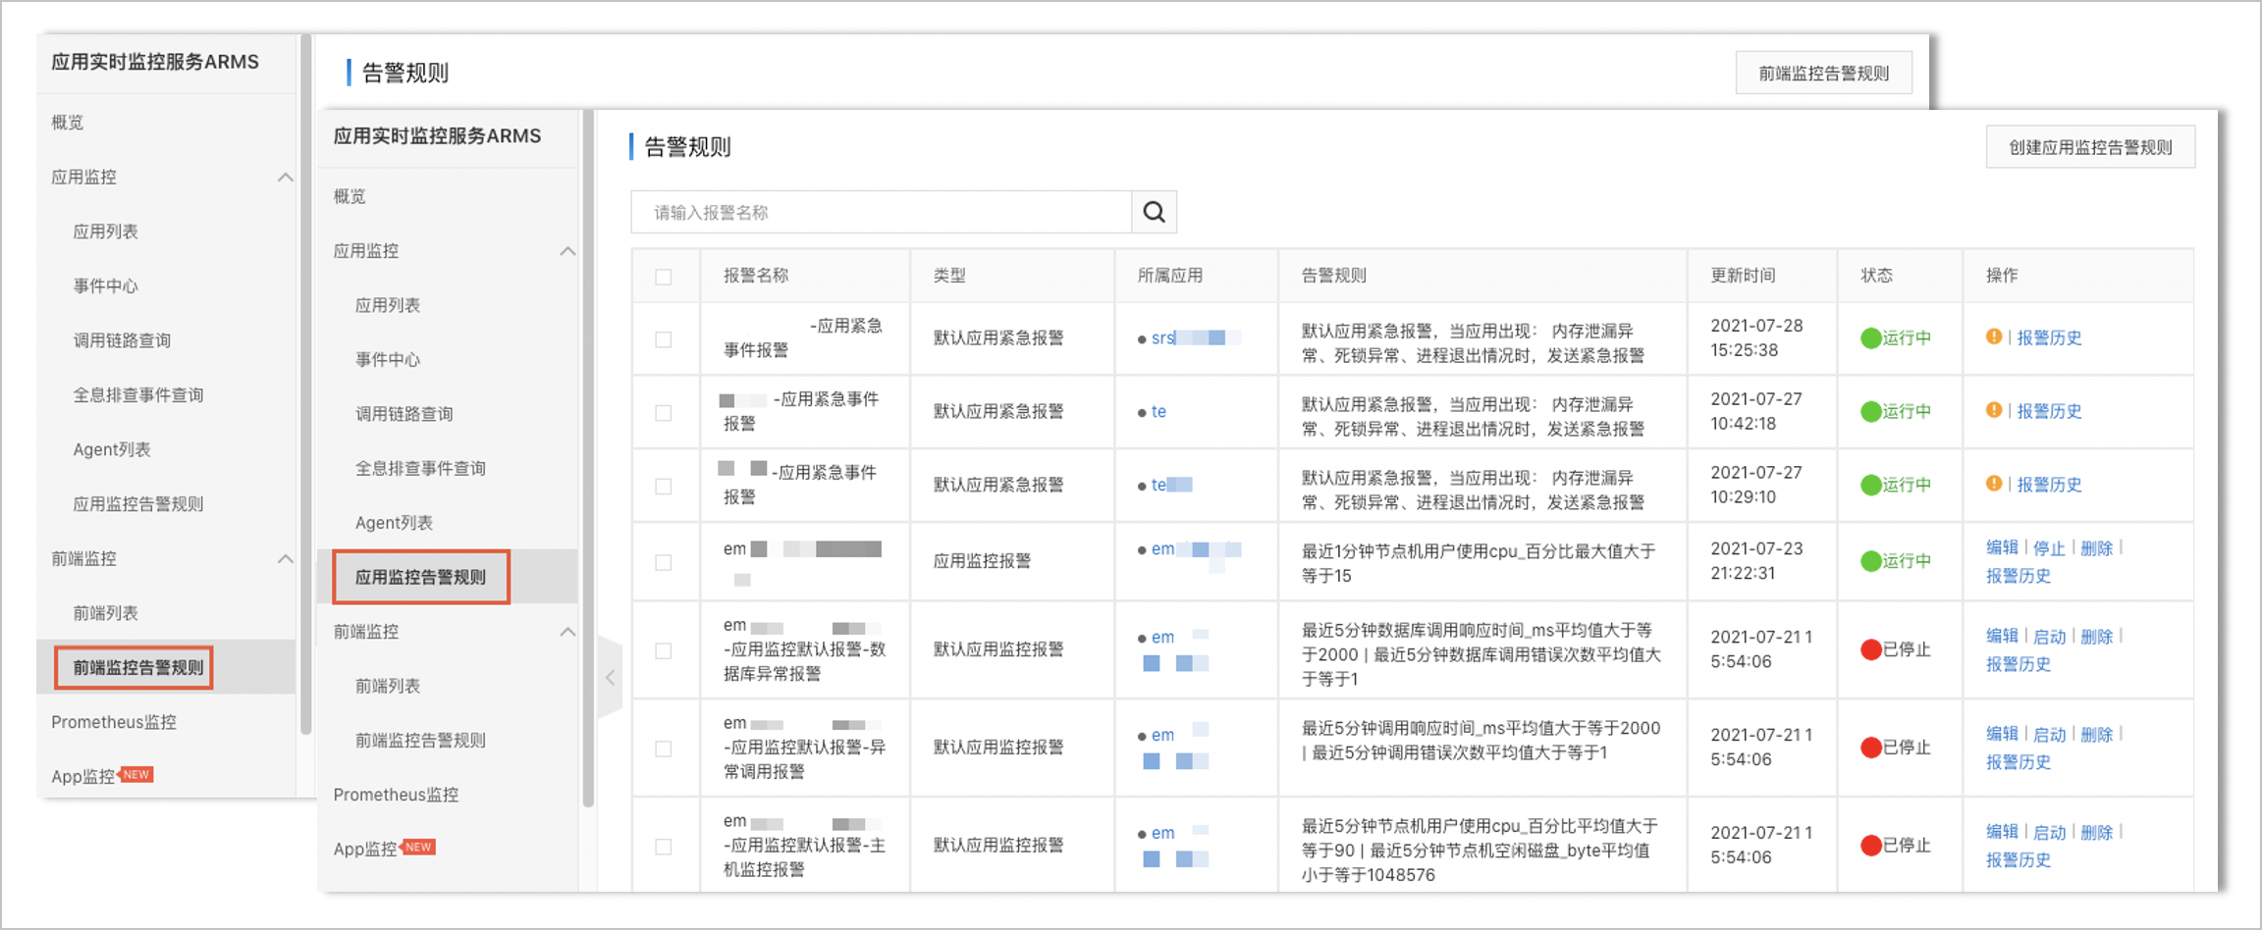Click the warning icon in the 15:25:38 row
The height and width of the screenshot is (930, 2262).
coord(1994,336)
